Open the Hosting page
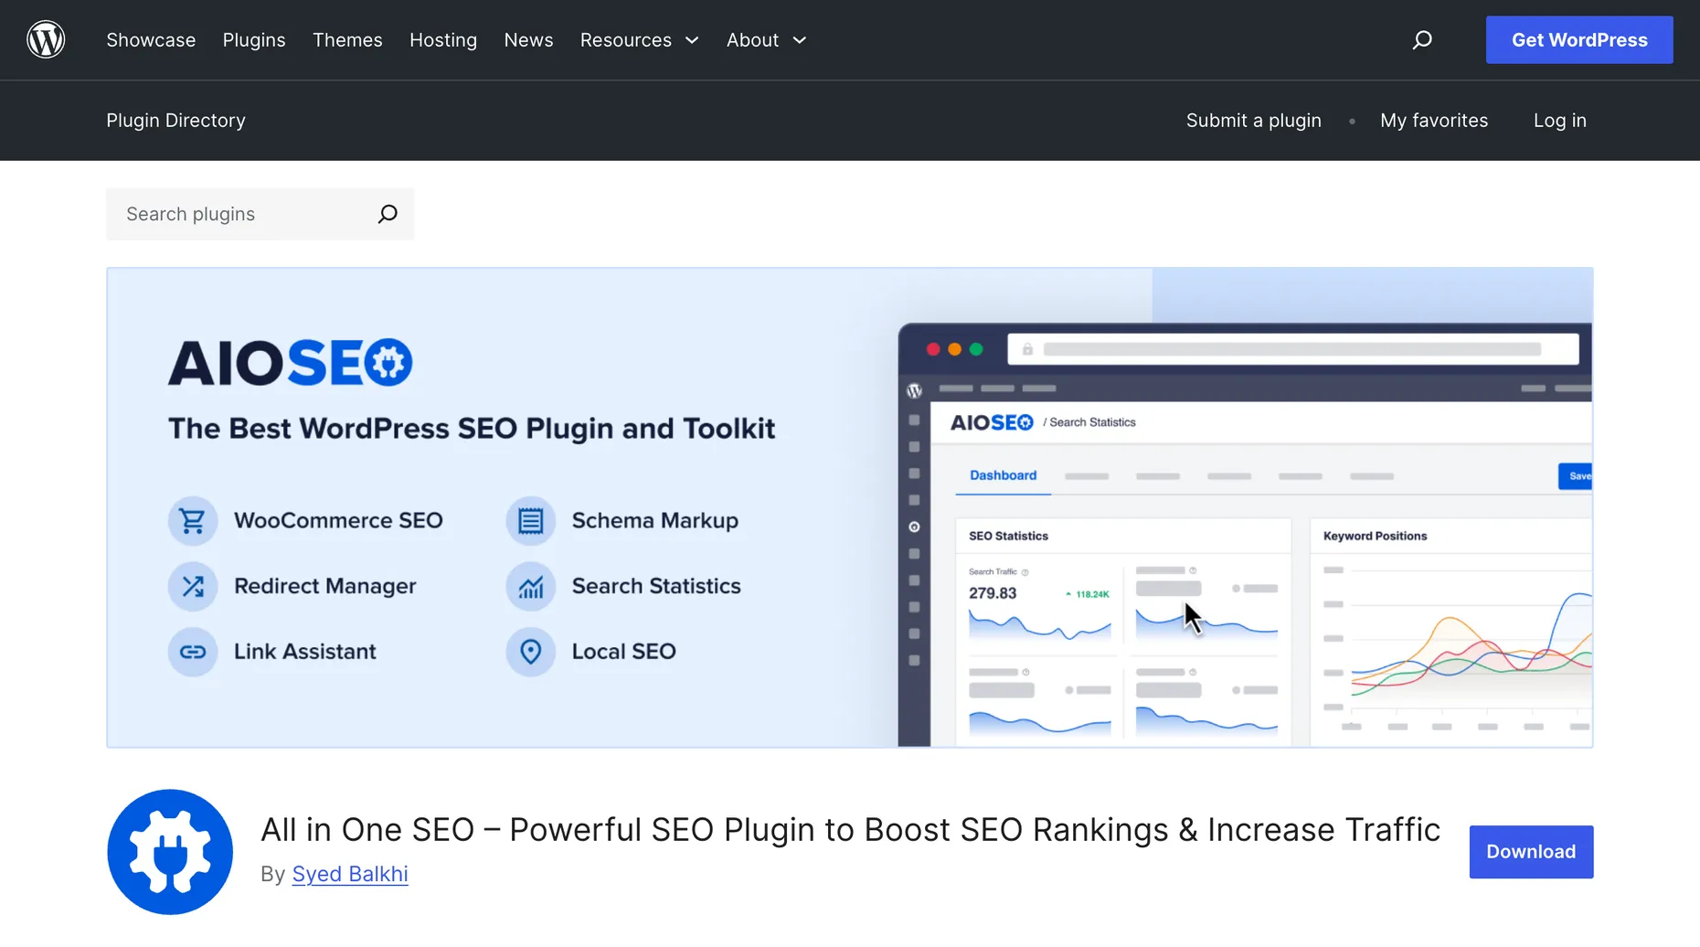 (443, 40)
